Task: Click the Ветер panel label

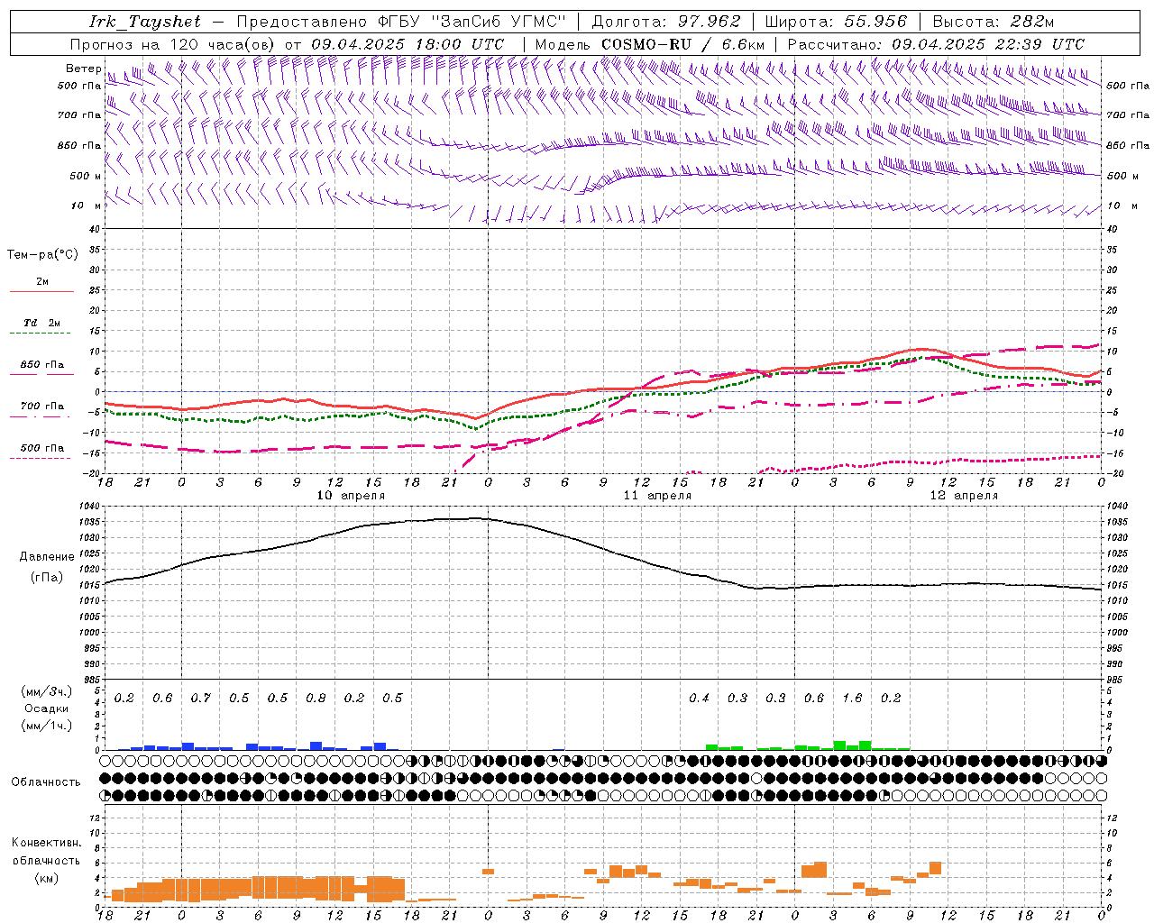Action: click(x=84, y=69)
